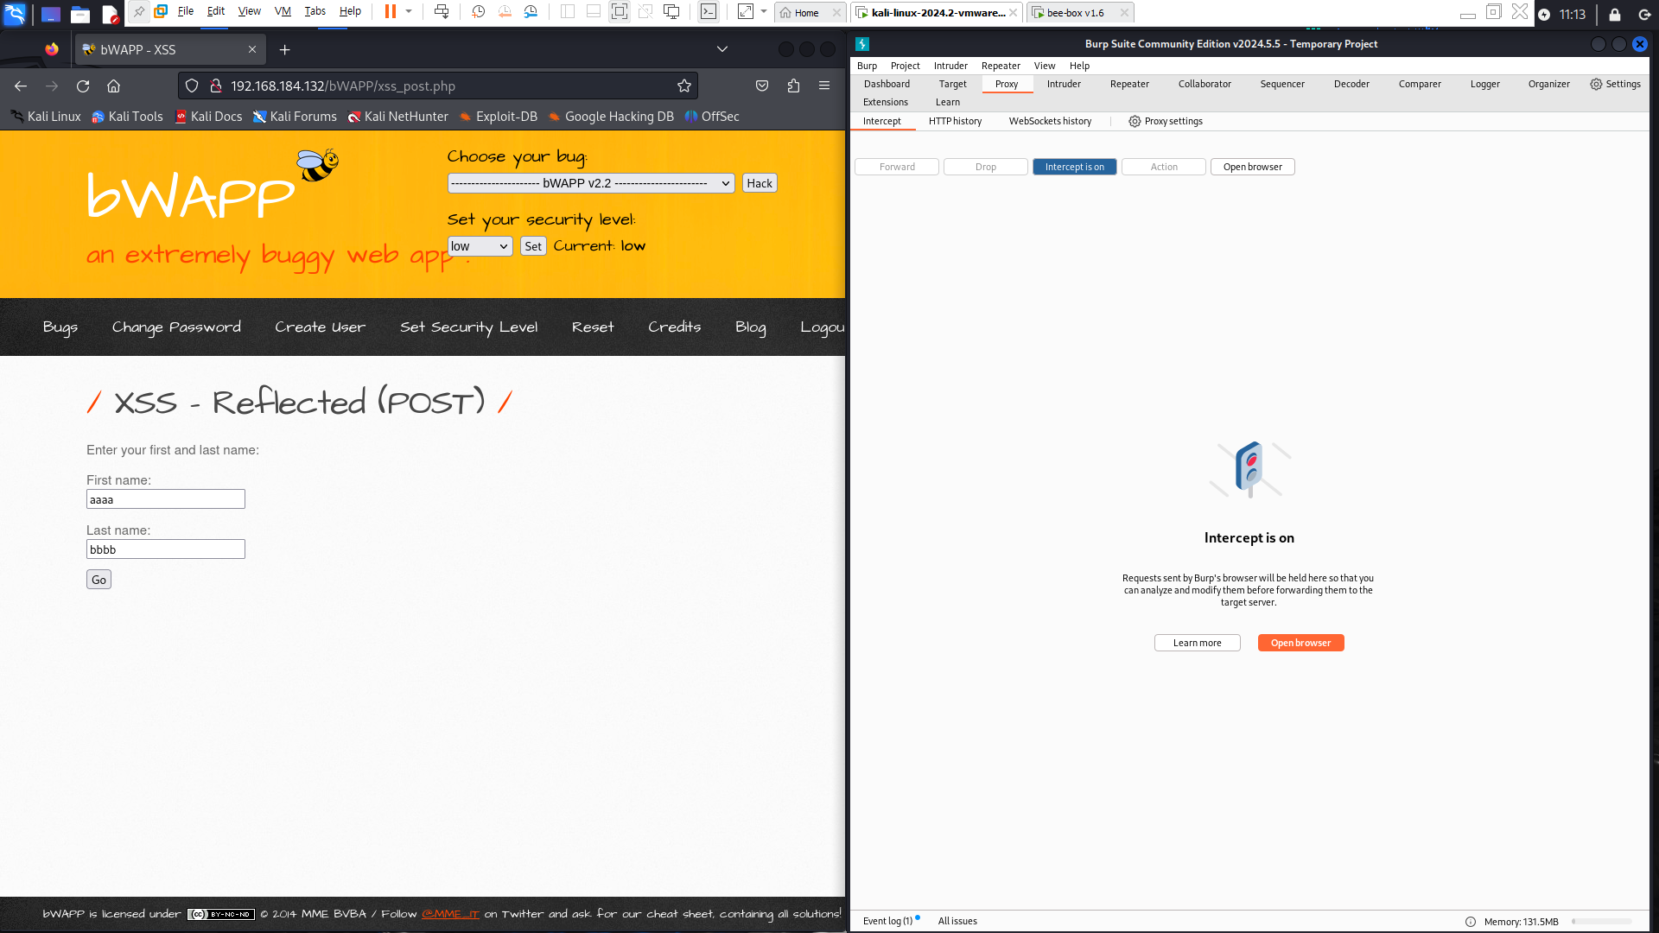Open new Firefox tab plus icon
Viewport: 1659px width, 933px height.
coord(284,49)
